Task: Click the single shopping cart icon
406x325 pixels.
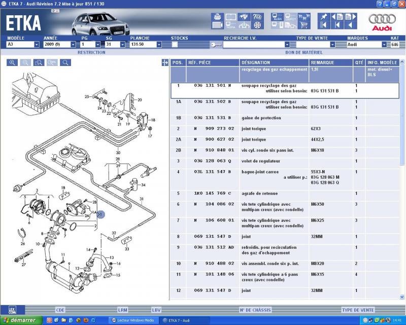Action: point(304,25)
